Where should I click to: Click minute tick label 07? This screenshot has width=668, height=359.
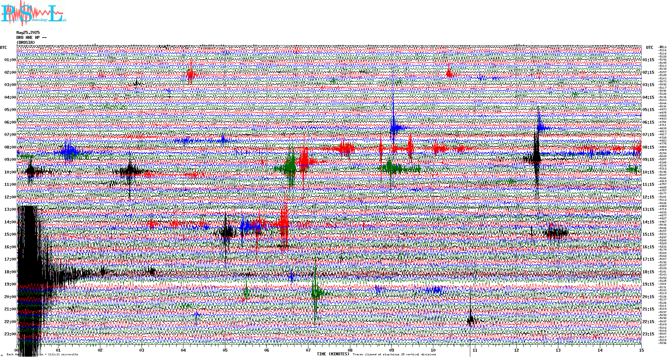pos(308,350)
